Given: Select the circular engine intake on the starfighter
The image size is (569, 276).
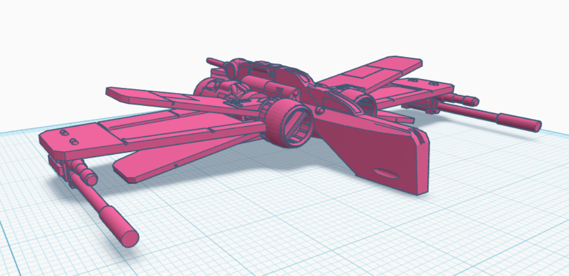Looking at the screenshot, I should tap(289, 124).
